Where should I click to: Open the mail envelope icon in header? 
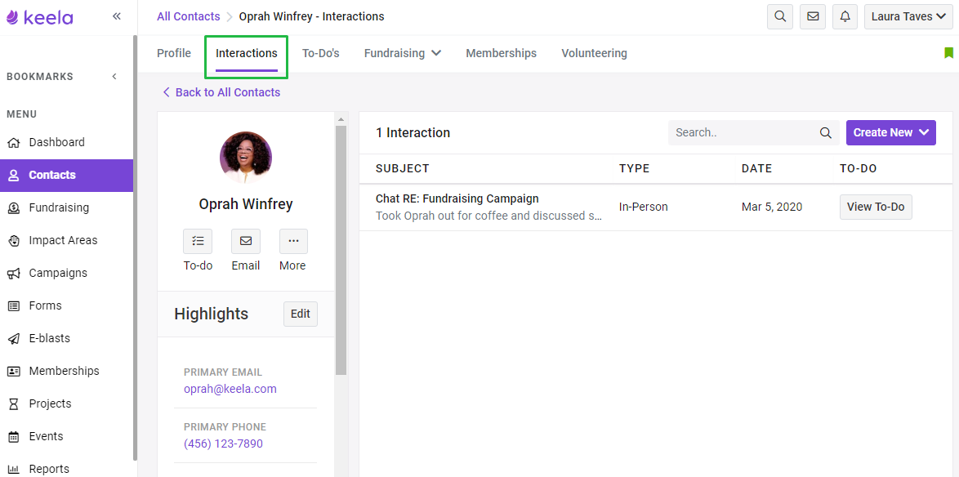pyautogui.click(x=813, y=16)
